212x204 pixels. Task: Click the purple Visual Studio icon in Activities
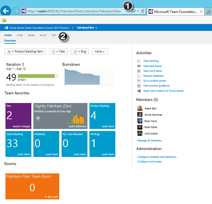click(139, 91)
